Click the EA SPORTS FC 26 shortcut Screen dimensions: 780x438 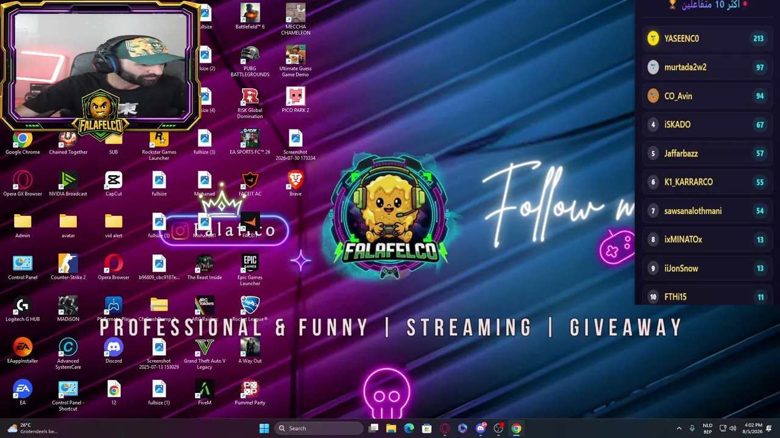click(x=250, y=142)
